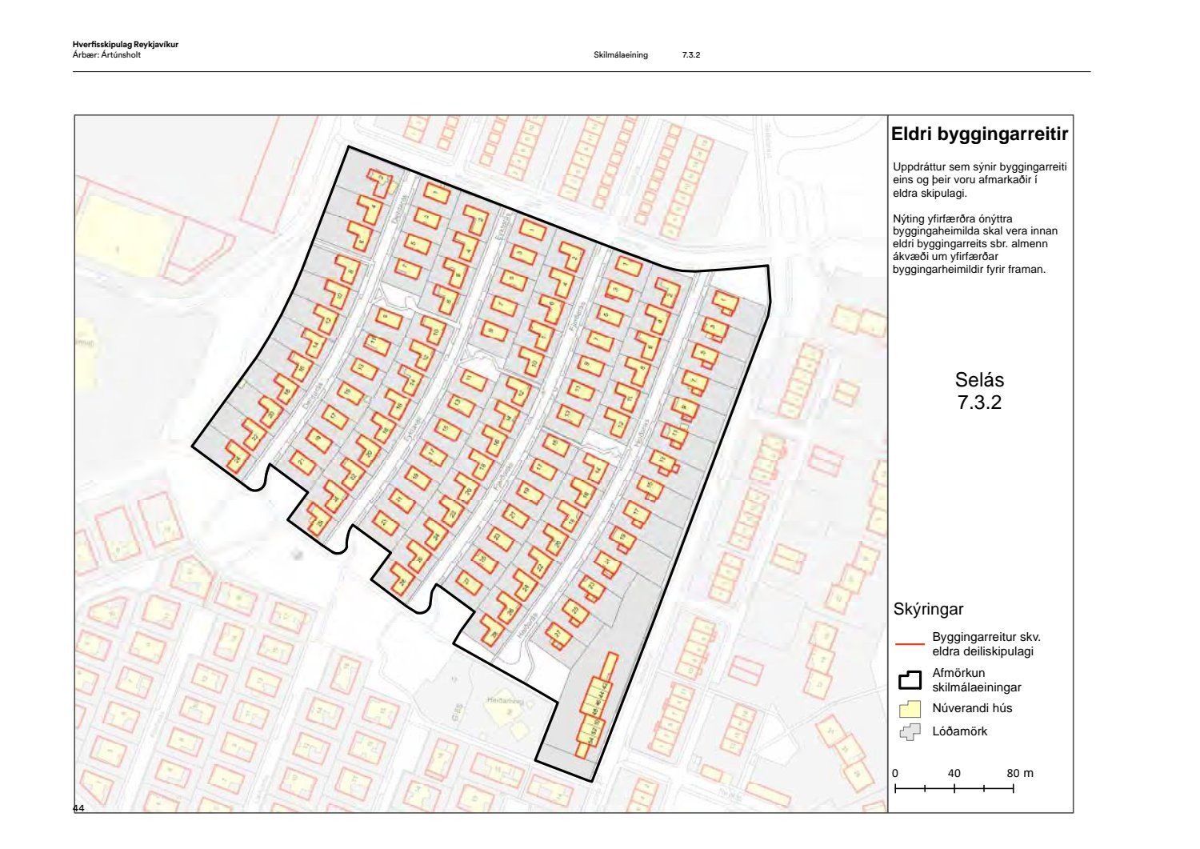Select the 'Selás' area name label

pyautogui.click(x=979, y=380)
